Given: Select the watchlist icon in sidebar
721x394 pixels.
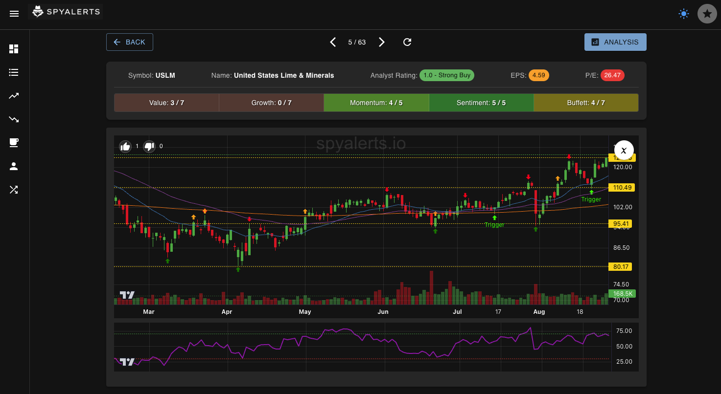Looking at the screenshot, I should click(x=14, y=72).
